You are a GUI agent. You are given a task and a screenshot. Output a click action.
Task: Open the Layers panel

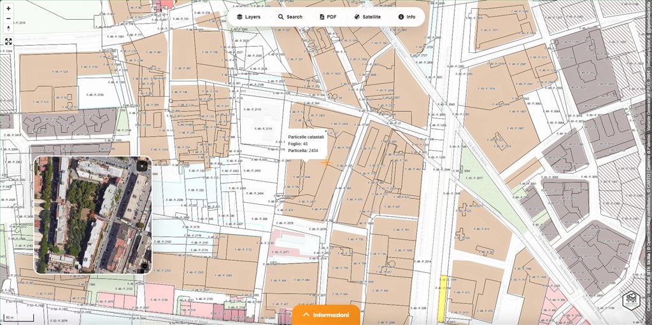pos(248,17)
